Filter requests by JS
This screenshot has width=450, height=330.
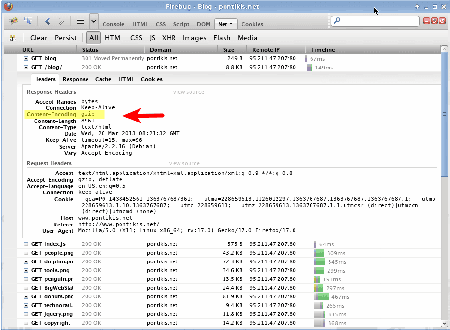[152, 38]
